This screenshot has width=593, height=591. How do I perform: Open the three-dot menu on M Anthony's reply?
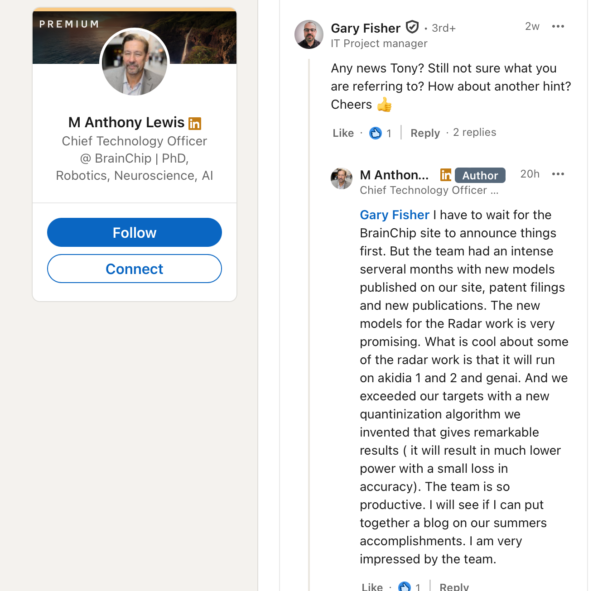(558, 174)
